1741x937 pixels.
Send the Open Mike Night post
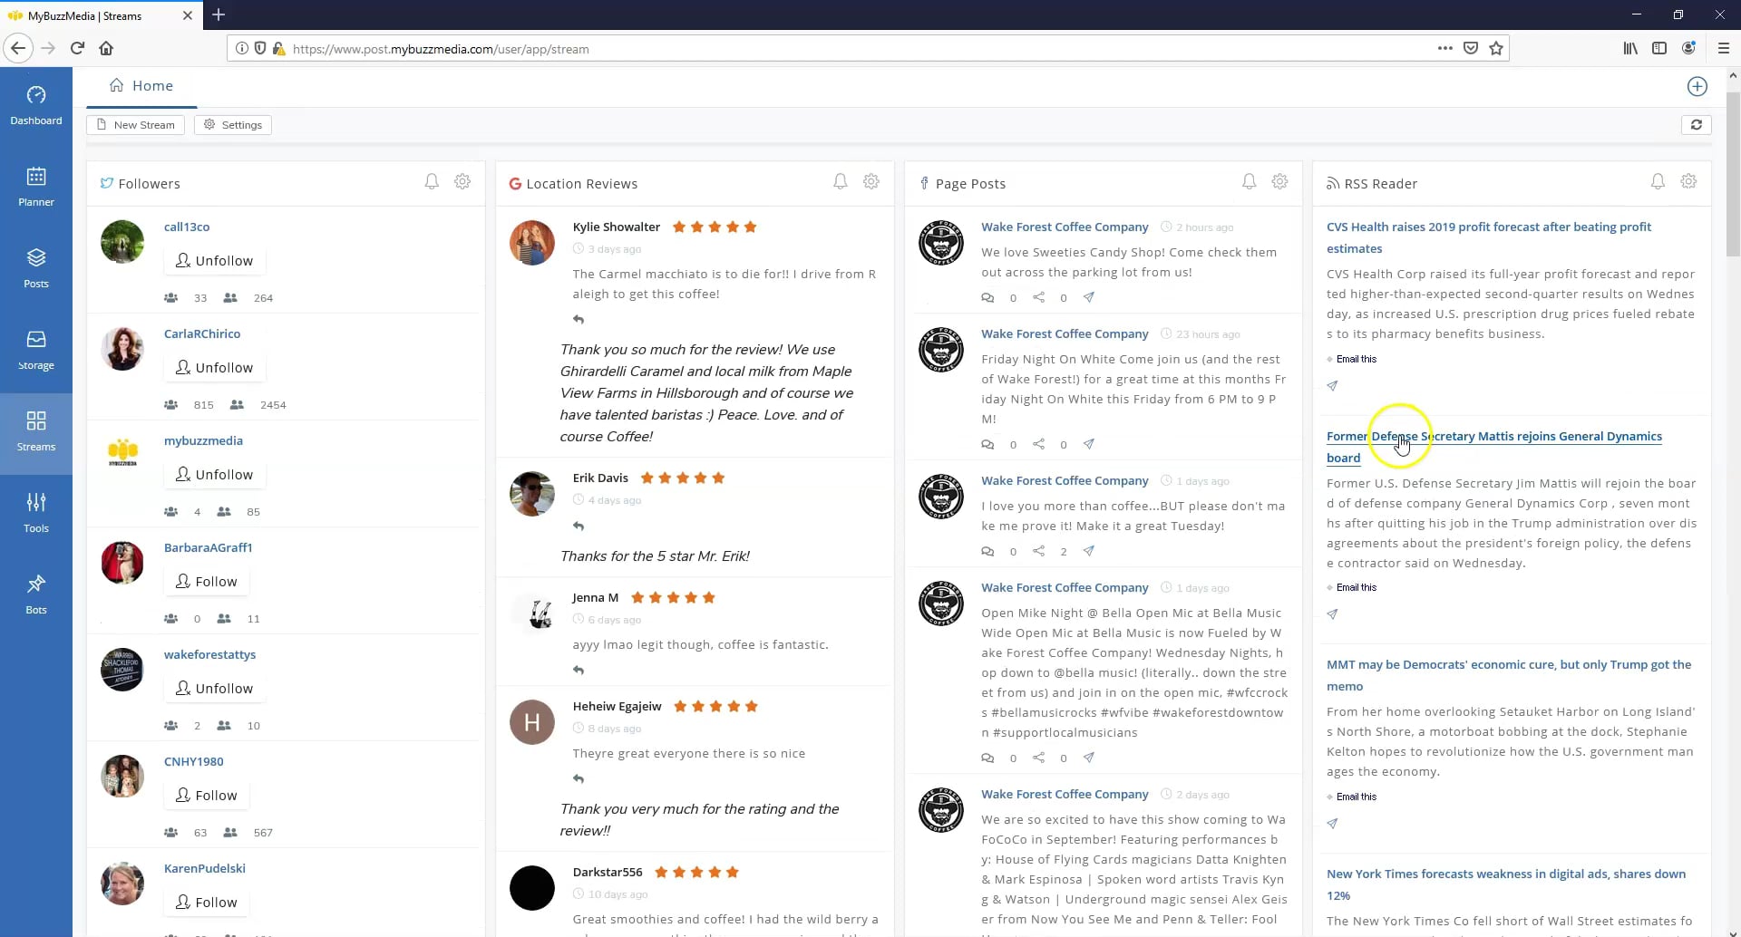point(1089,758)
